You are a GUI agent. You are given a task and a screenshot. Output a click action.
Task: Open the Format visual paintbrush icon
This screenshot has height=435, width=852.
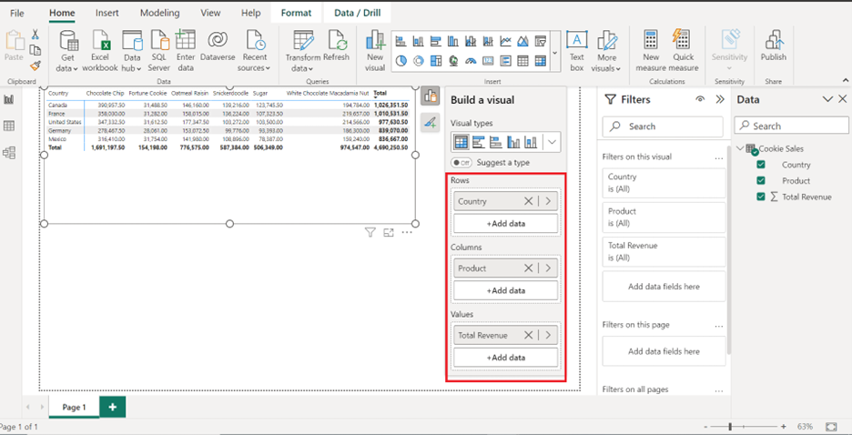click(x=430, y=122)
